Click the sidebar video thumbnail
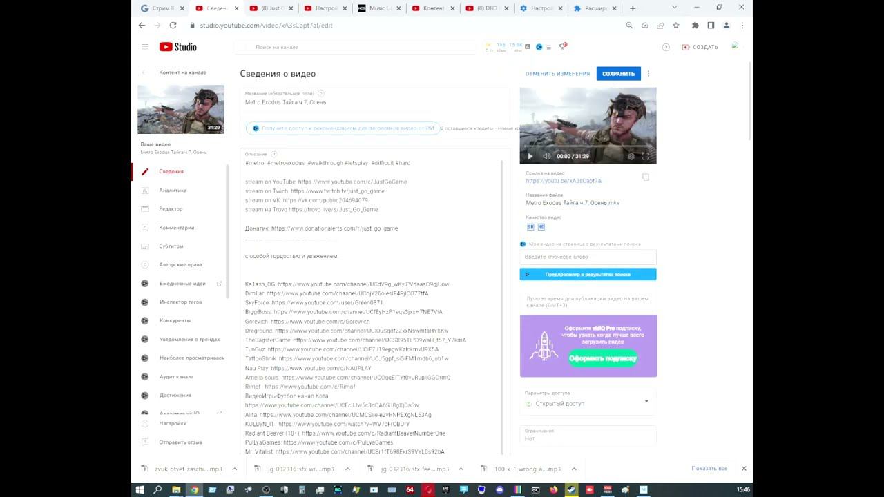This screenshot has width=884, height=497. [181, 109]
